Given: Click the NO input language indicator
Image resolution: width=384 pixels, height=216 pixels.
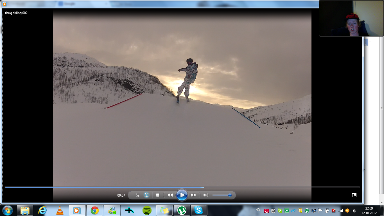Looking at the screenshot, I should (257, 210).
